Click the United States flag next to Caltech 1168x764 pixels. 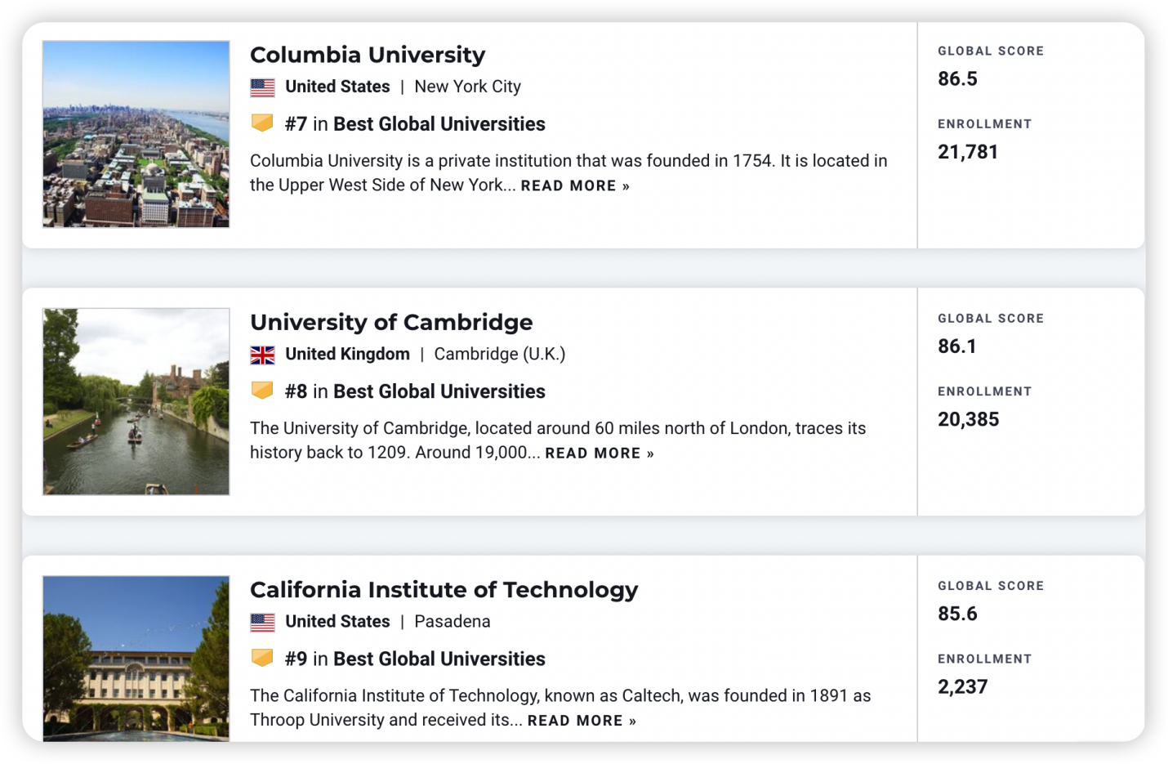tap(263, 621)
